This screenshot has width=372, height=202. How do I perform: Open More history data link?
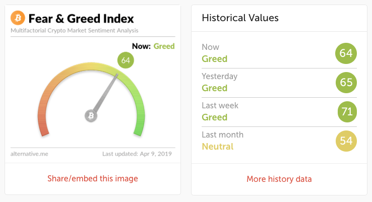click(x=279, y=179)
